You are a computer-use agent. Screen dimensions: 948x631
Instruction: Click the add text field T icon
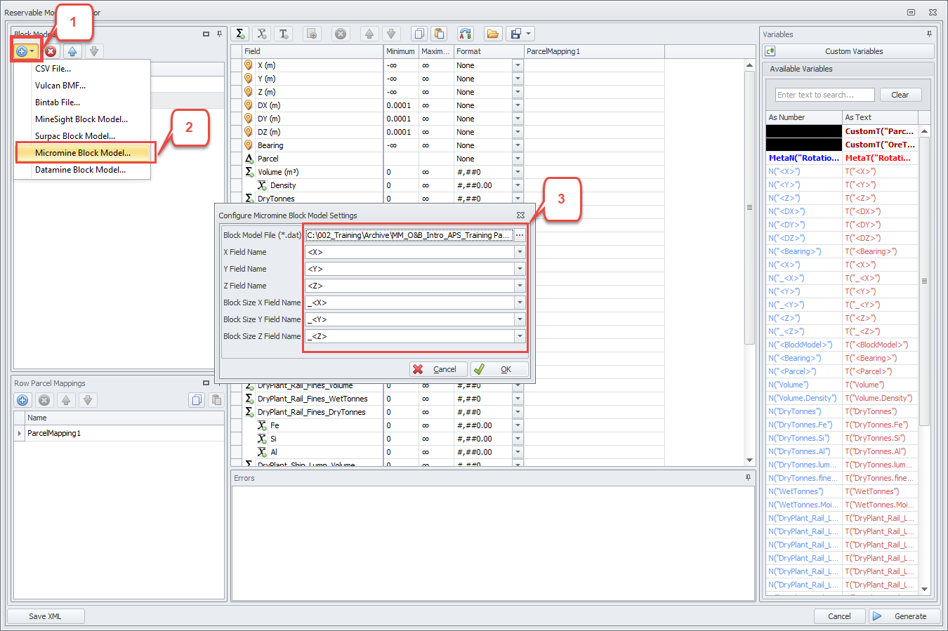(284, 34)
